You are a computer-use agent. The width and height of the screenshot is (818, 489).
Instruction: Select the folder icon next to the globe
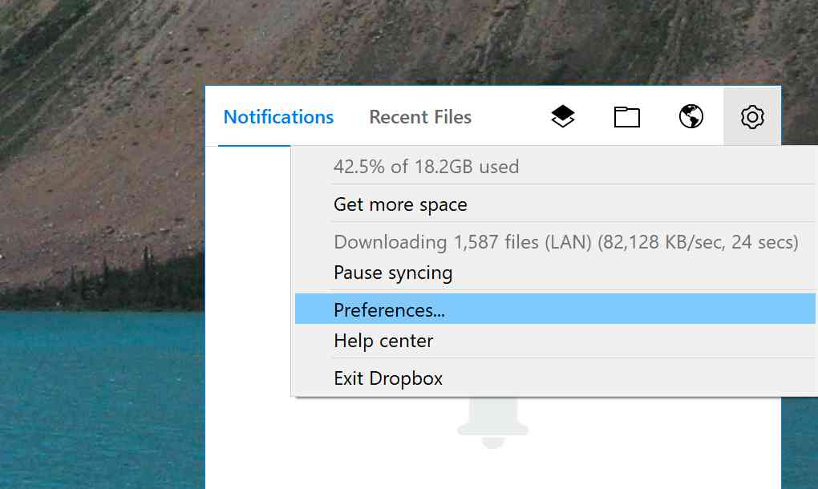click(626, 115)
